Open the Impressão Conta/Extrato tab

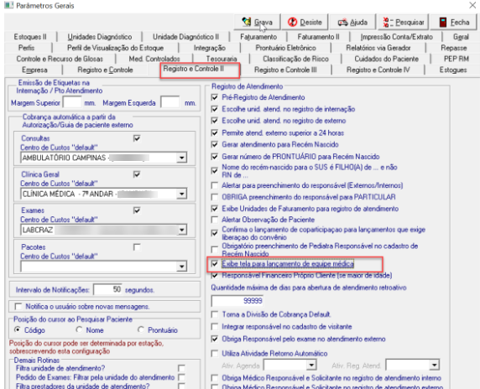tap(396, 37)
